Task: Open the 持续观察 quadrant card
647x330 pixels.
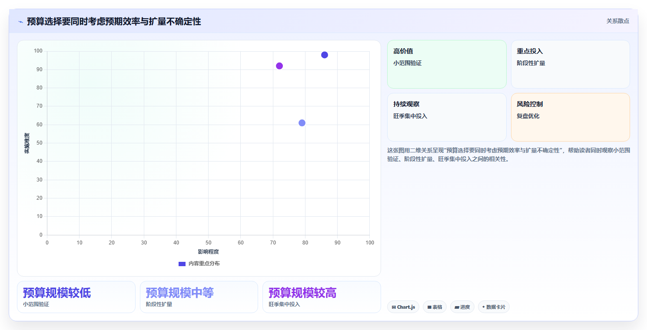Action: click(x=447, y=117)
